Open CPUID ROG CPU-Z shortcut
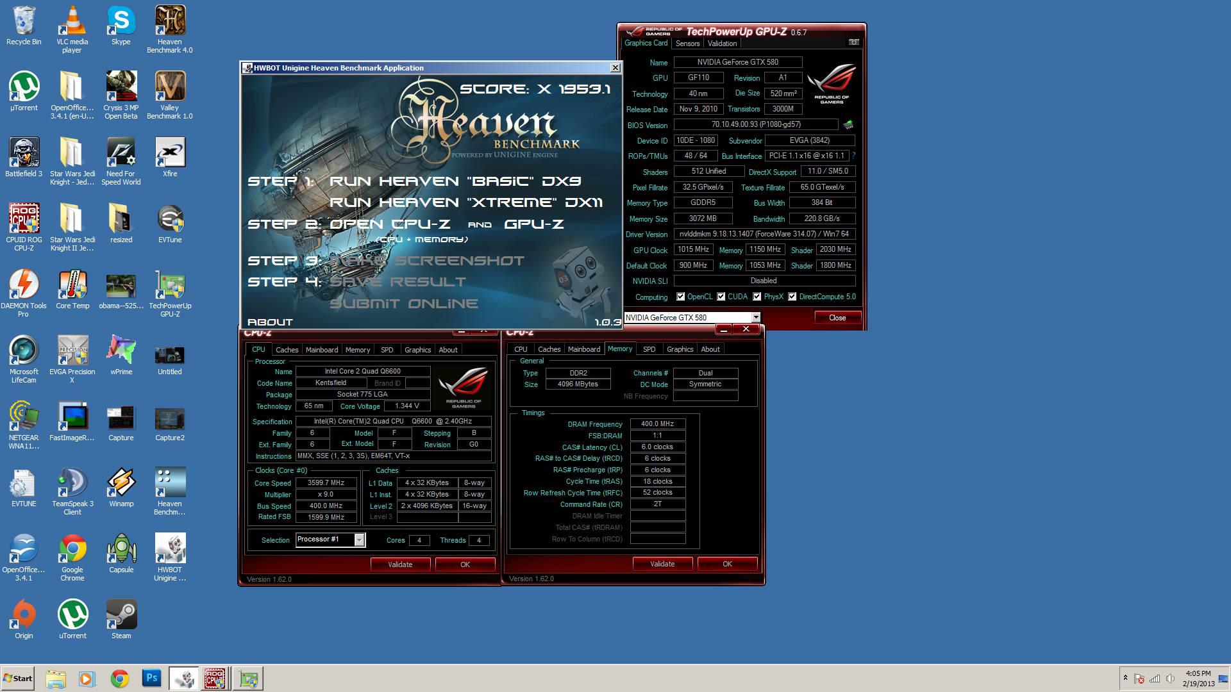This screenshot has width=1231, height=692. click(24, 227)
